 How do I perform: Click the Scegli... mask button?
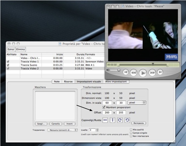[41, 124]
